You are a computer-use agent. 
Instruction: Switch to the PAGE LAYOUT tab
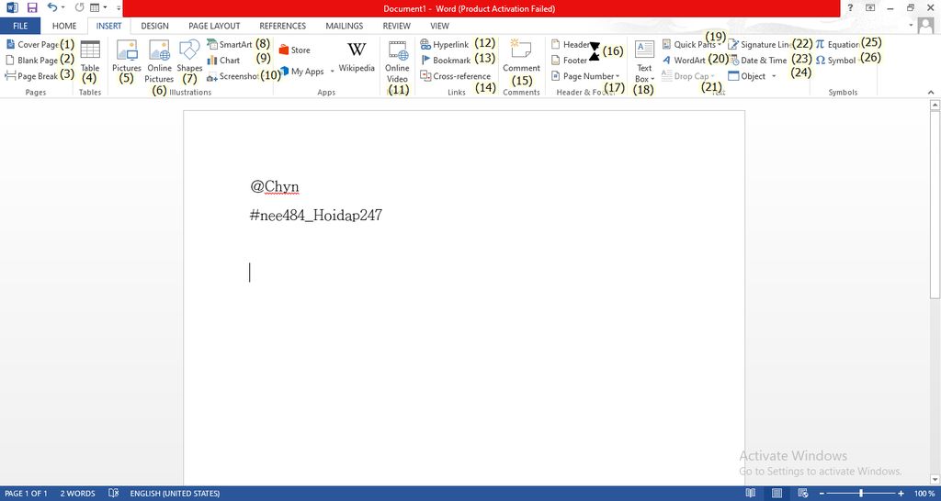point(214,26)
